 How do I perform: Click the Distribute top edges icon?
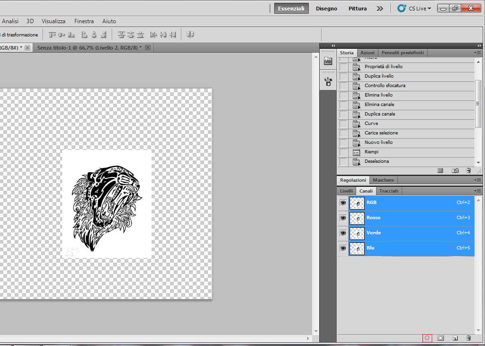click(x=121, y=35)
